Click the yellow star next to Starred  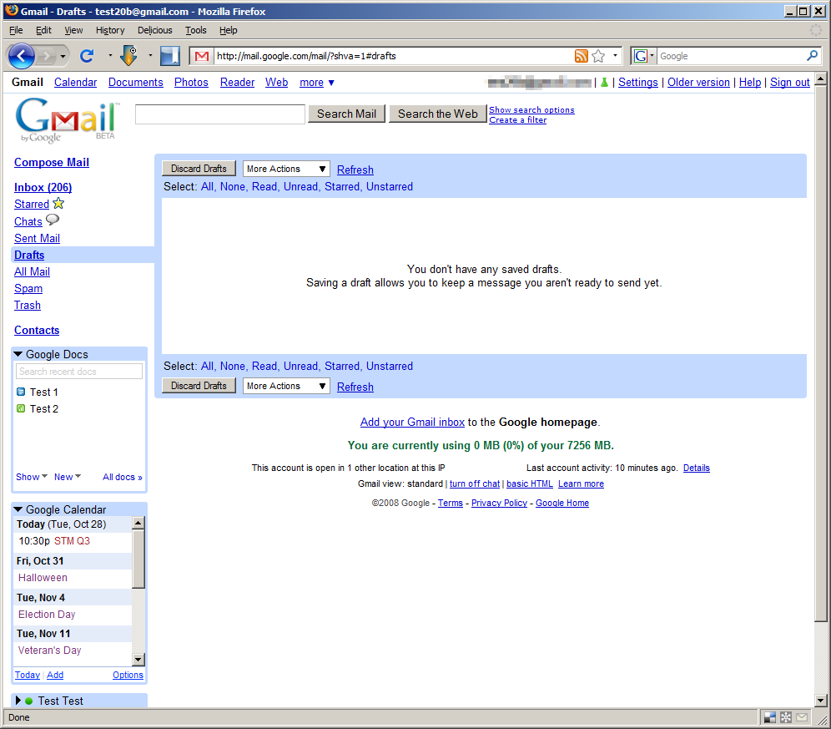(58, 203)
